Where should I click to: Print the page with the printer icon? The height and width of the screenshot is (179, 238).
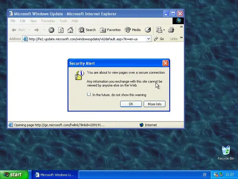pos(171,30)
